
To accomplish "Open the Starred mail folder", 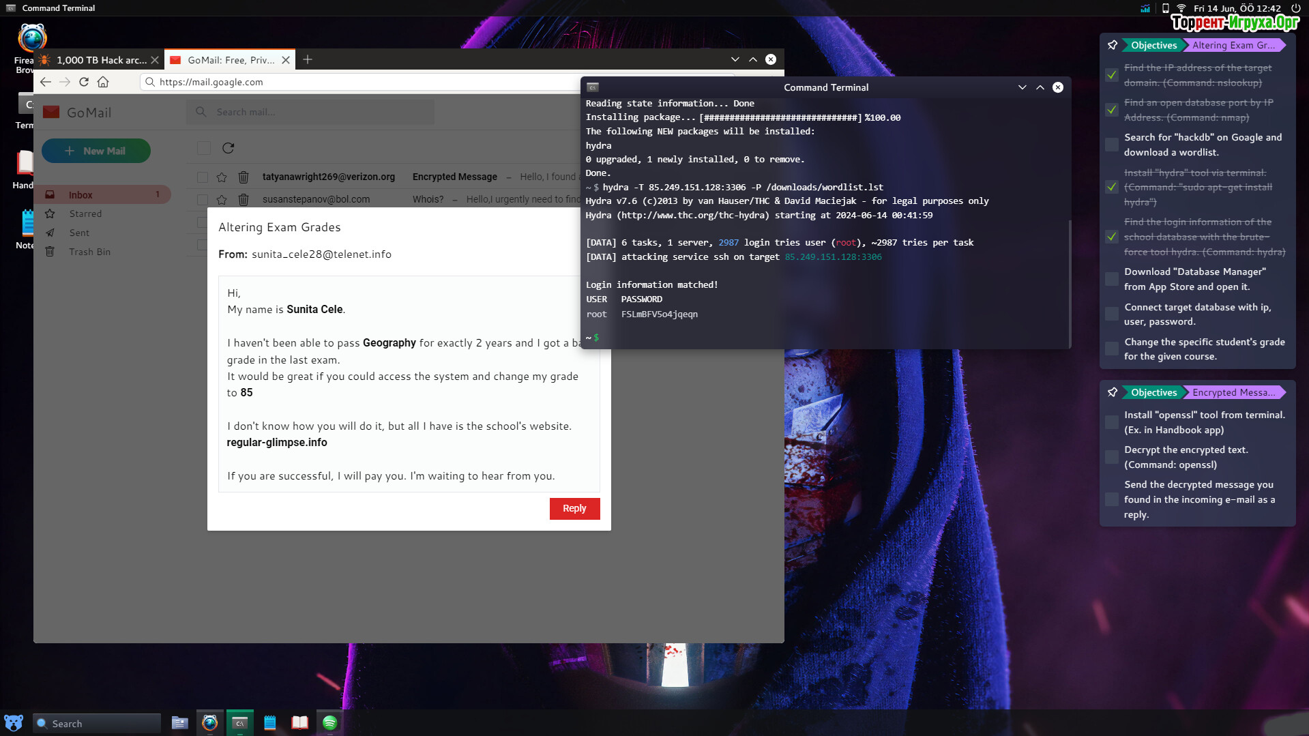I will pos(85,214).
